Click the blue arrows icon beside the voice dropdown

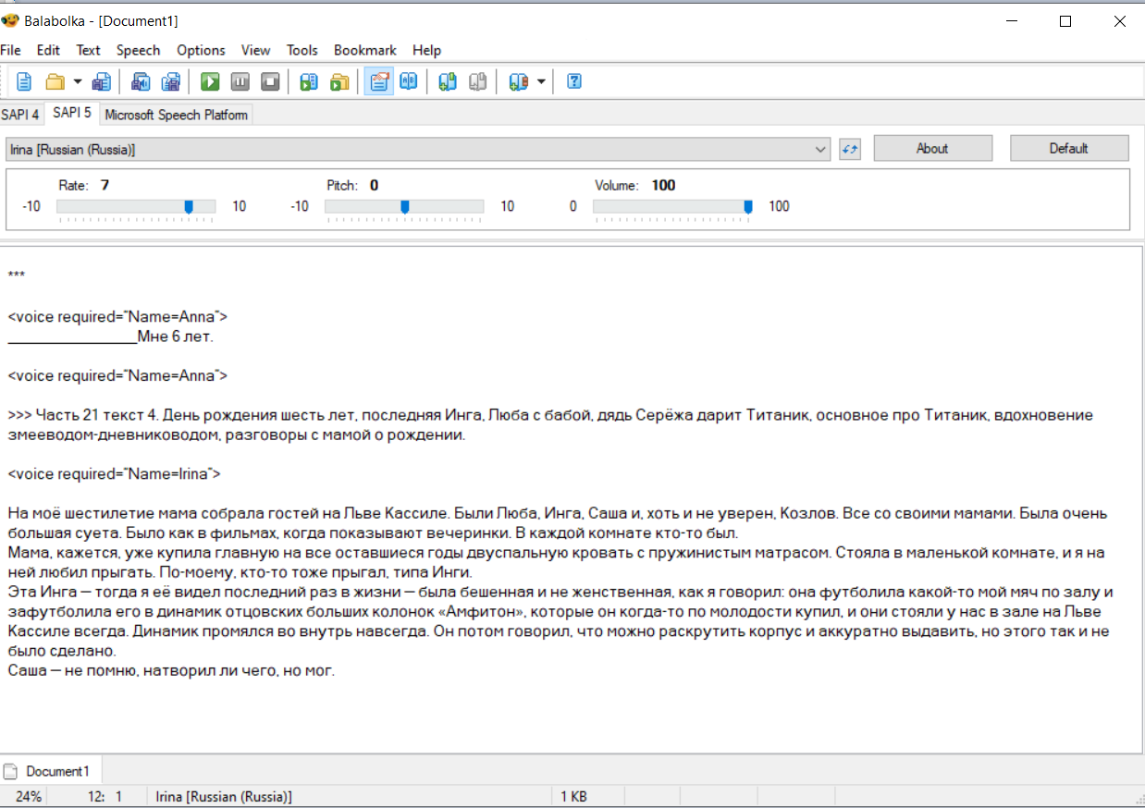coord(849,149)
